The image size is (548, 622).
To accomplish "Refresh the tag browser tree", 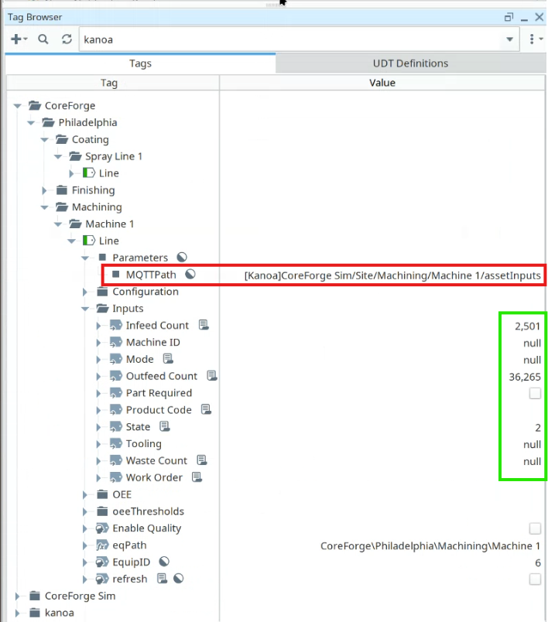I will coord(67,39).
